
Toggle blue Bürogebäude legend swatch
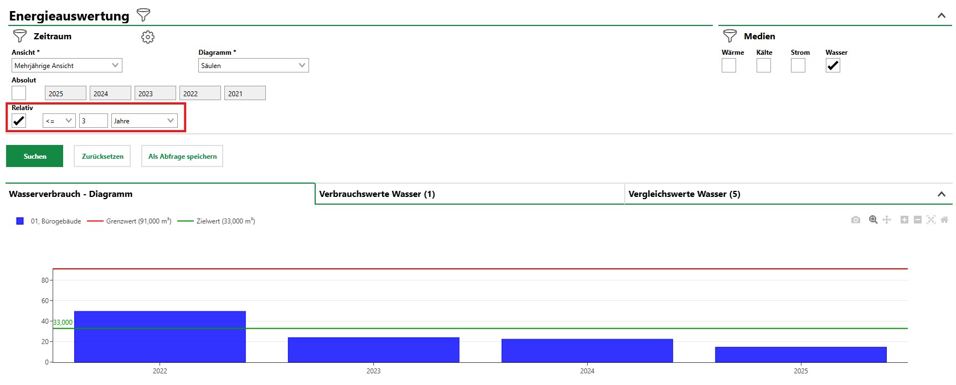click(x=20, y=221)
